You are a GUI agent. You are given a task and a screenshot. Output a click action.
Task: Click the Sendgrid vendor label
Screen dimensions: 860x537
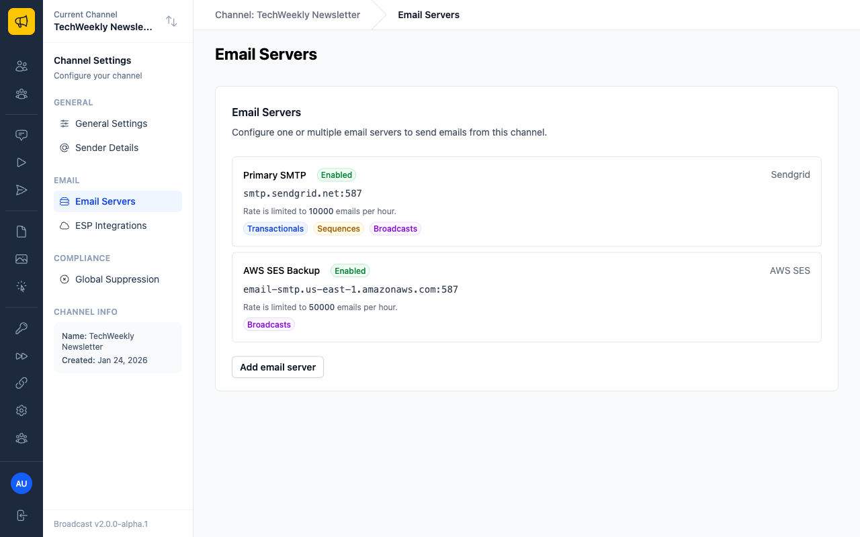790,175
